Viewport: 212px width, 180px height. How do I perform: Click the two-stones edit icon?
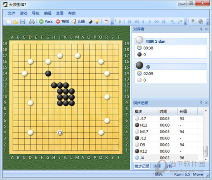193,21
